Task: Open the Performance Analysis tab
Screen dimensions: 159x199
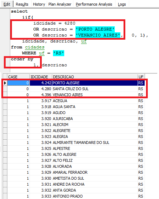Action: [94, 4]
